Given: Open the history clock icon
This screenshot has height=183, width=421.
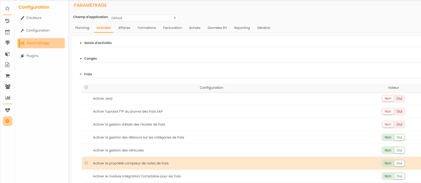Looking at the screenshot, I should (8, 21).
